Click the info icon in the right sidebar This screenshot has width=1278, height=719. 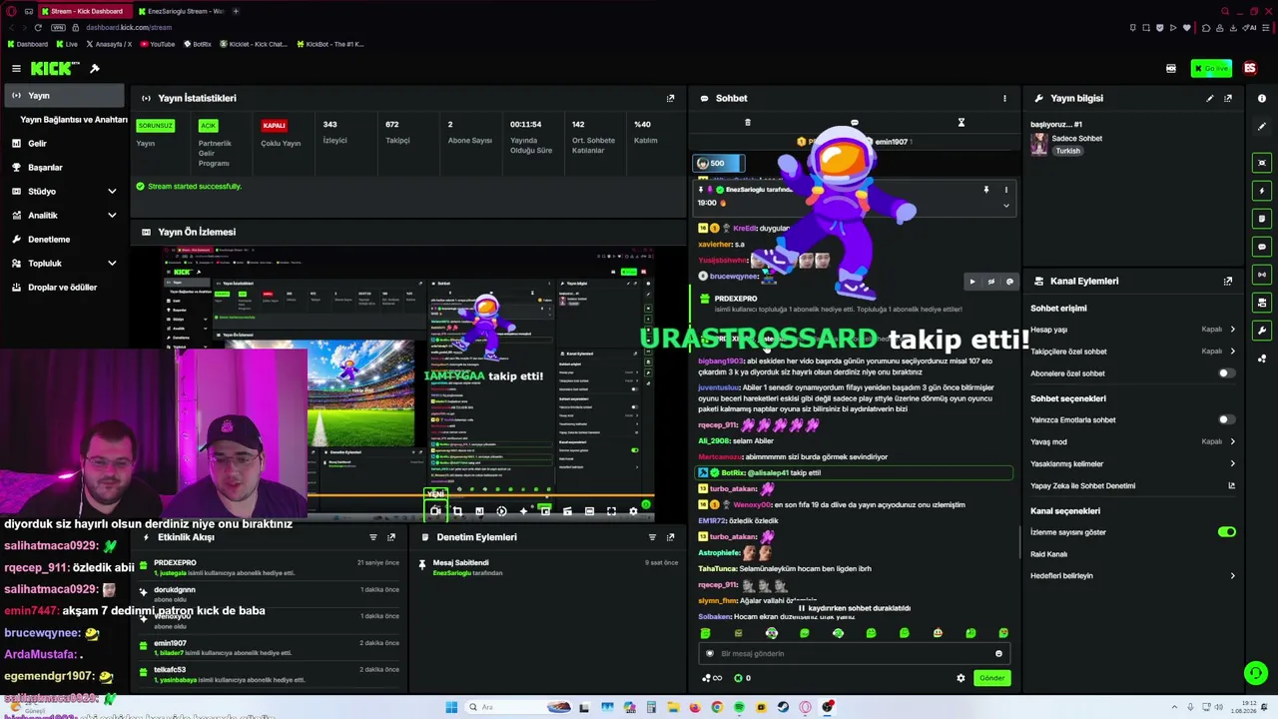point(1262,98)
